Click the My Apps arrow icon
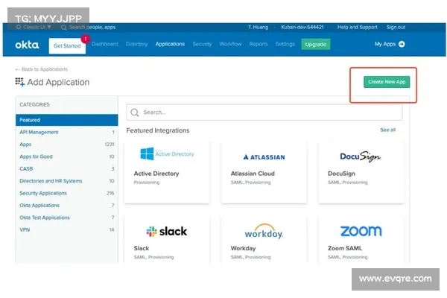This screenshot has height=298, width=447. [402, 44]
